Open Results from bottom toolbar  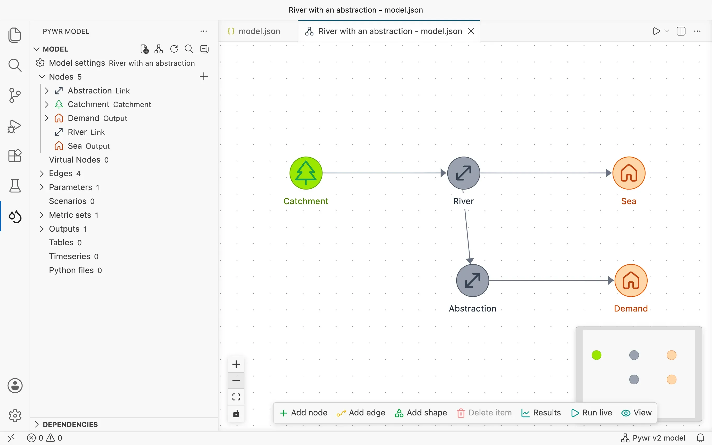click(541, 413)
